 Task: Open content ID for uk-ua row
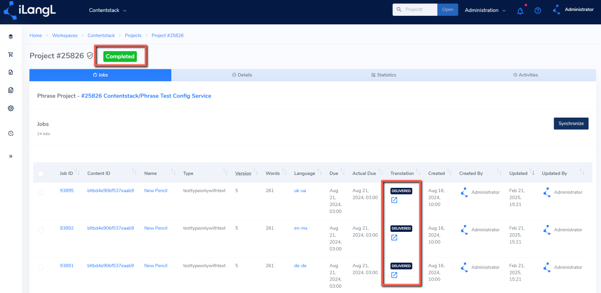click(x=111, y=190)
